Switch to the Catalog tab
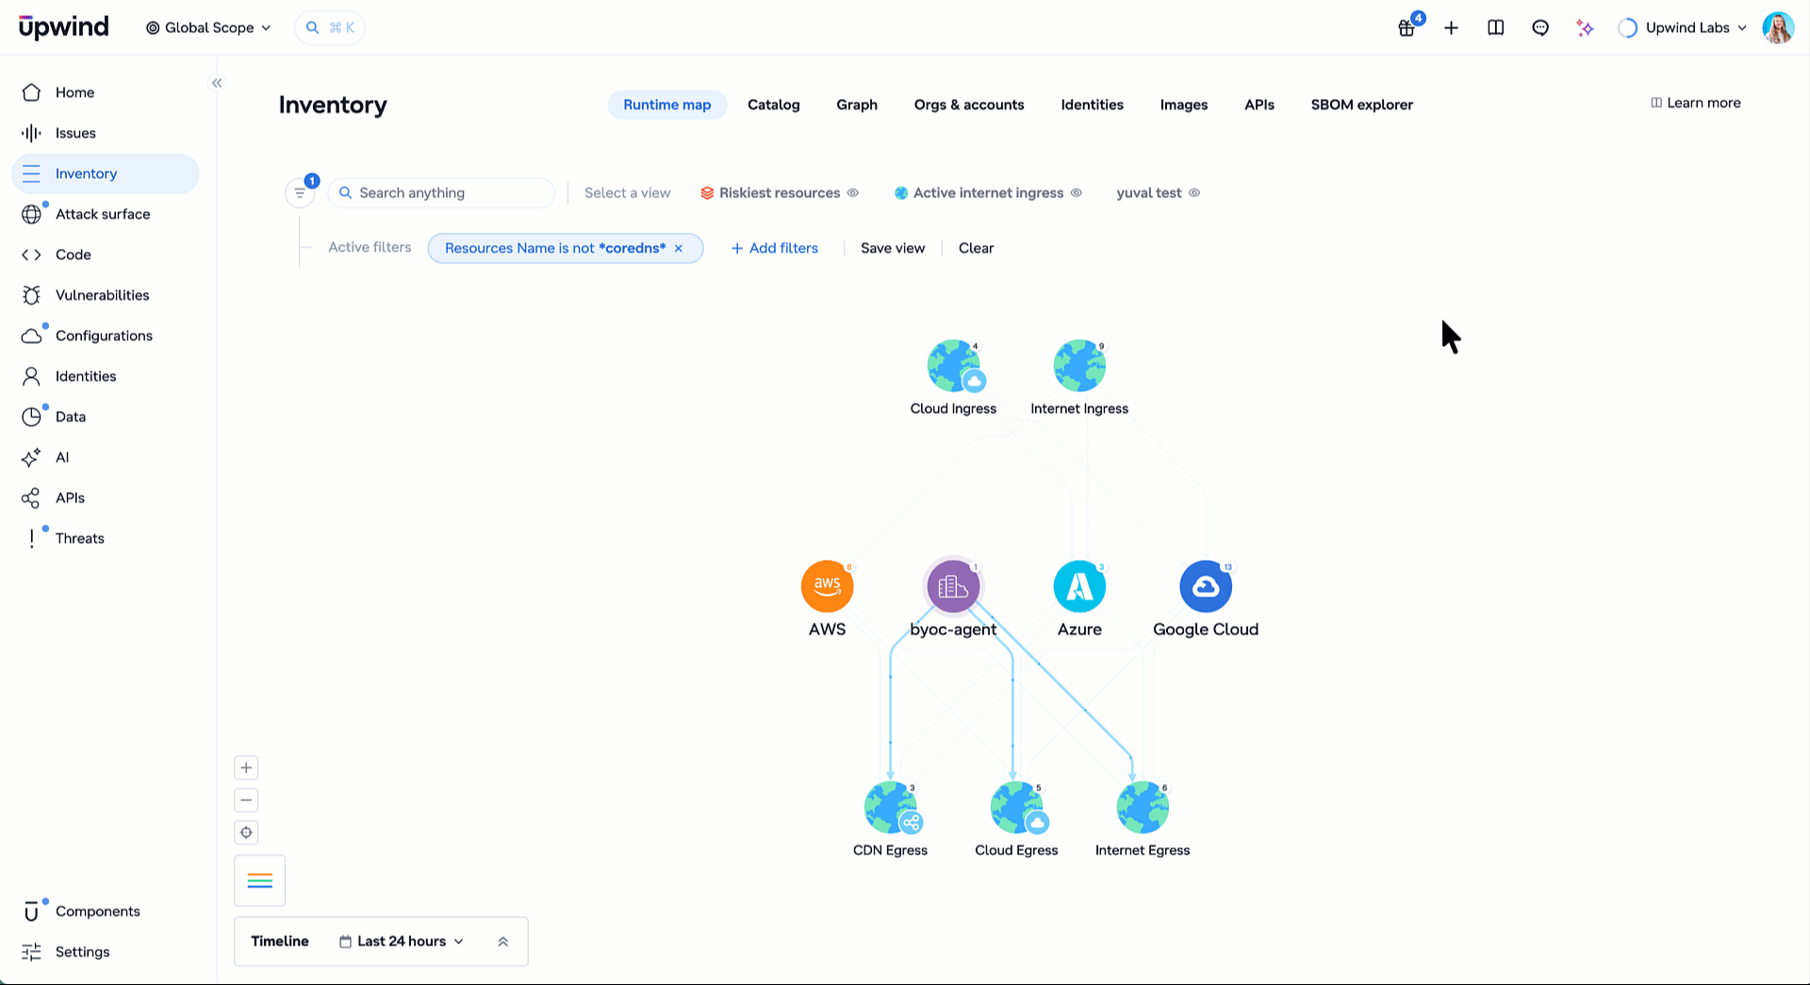Image resolution: width=1810 pixels, height=985 pixels. point(773,105)
